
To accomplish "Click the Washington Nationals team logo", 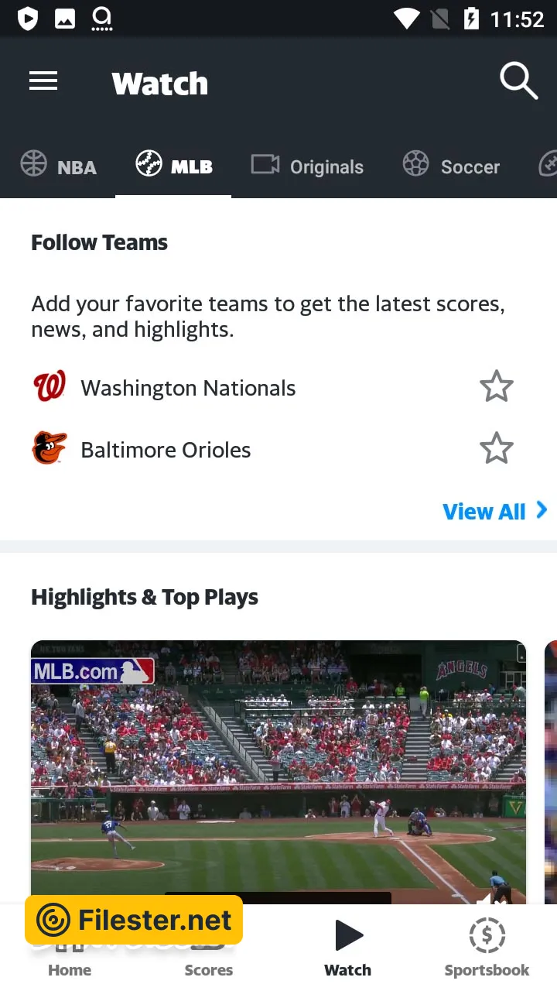I will [x=50, y=386].
